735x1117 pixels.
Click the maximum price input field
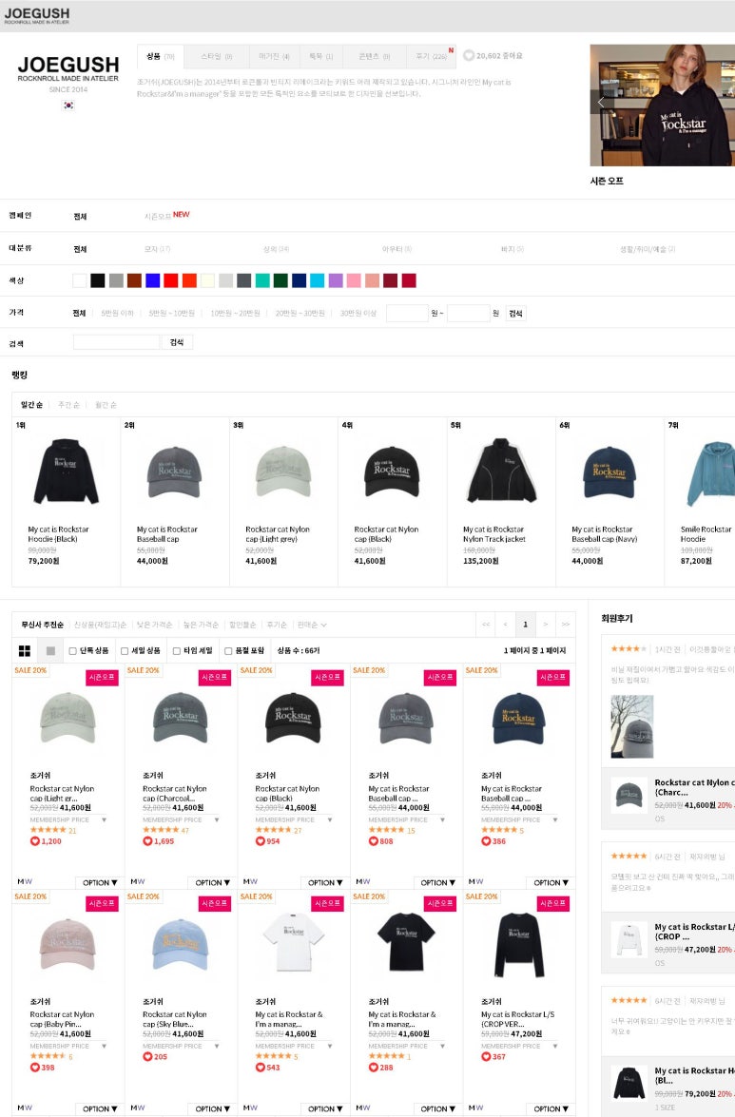[x=468, y=314]
